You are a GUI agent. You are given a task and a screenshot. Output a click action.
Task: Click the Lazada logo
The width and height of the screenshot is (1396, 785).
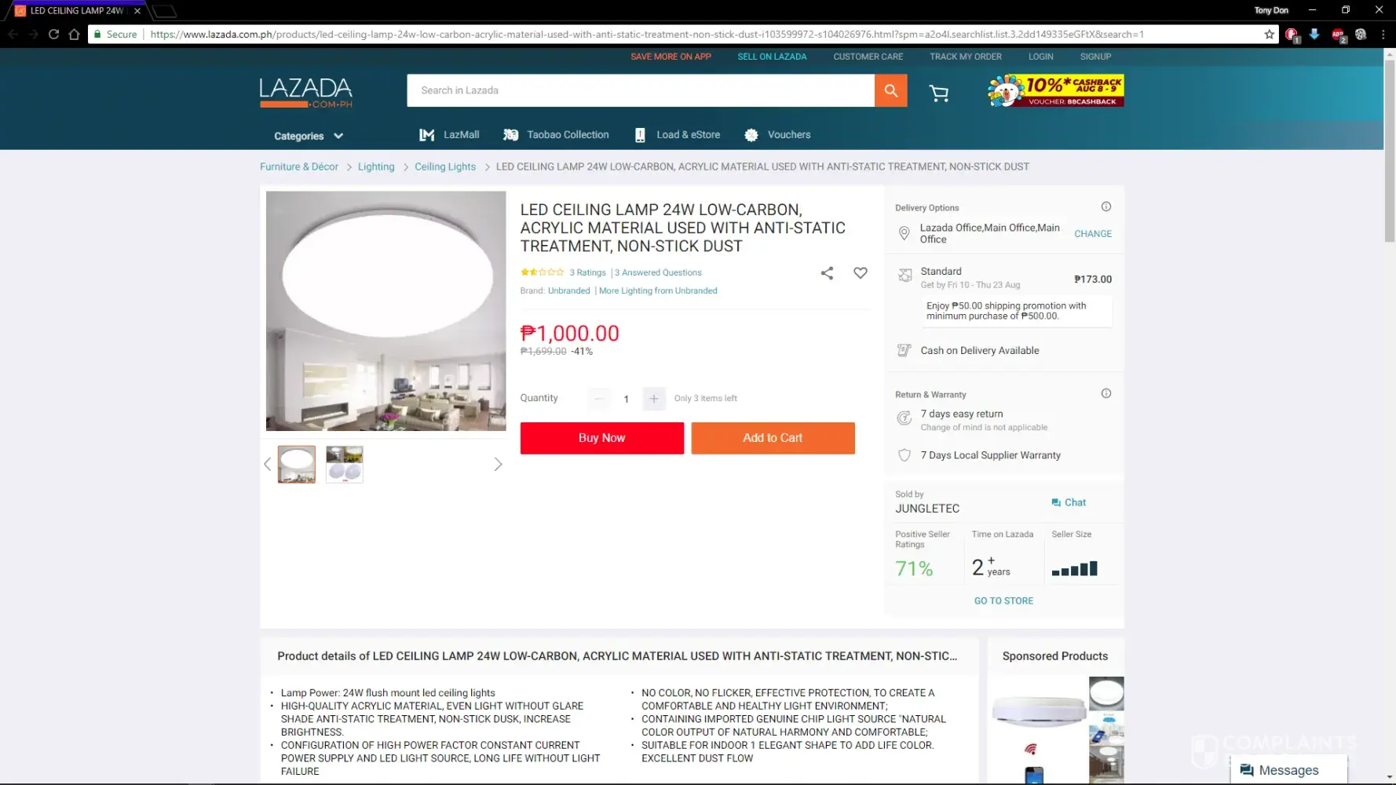pos(306,93)
